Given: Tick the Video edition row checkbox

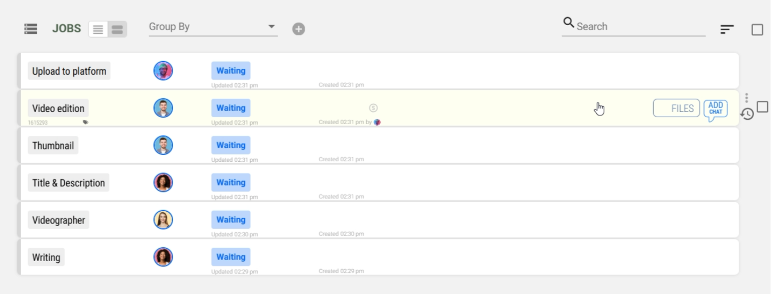Looking at the screenshot, I should coord(763,107).
